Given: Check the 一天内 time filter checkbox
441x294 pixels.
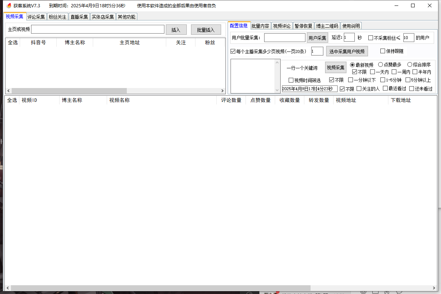Looking at the screenshot, I should (x=373, y=72).
